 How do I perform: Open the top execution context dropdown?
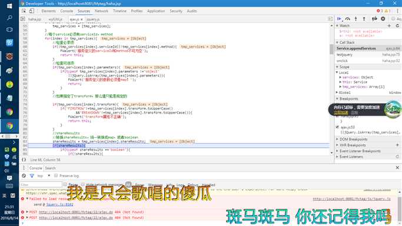pos(44,176)
